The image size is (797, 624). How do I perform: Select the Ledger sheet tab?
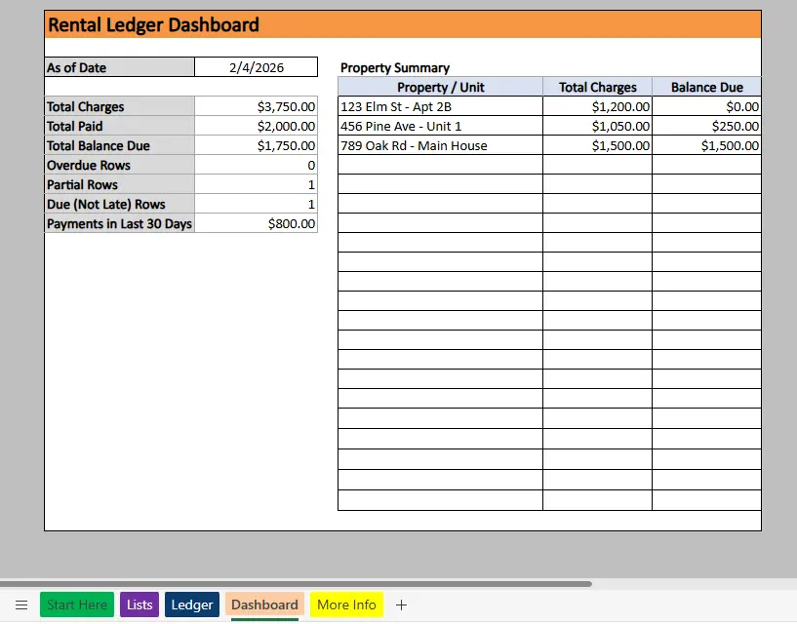tap(191, 604)
